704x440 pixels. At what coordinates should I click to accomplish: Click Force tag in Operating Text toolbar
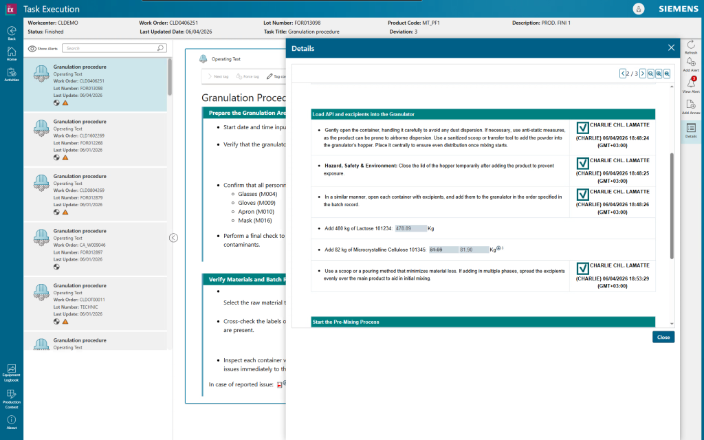[x=247, y=76]
